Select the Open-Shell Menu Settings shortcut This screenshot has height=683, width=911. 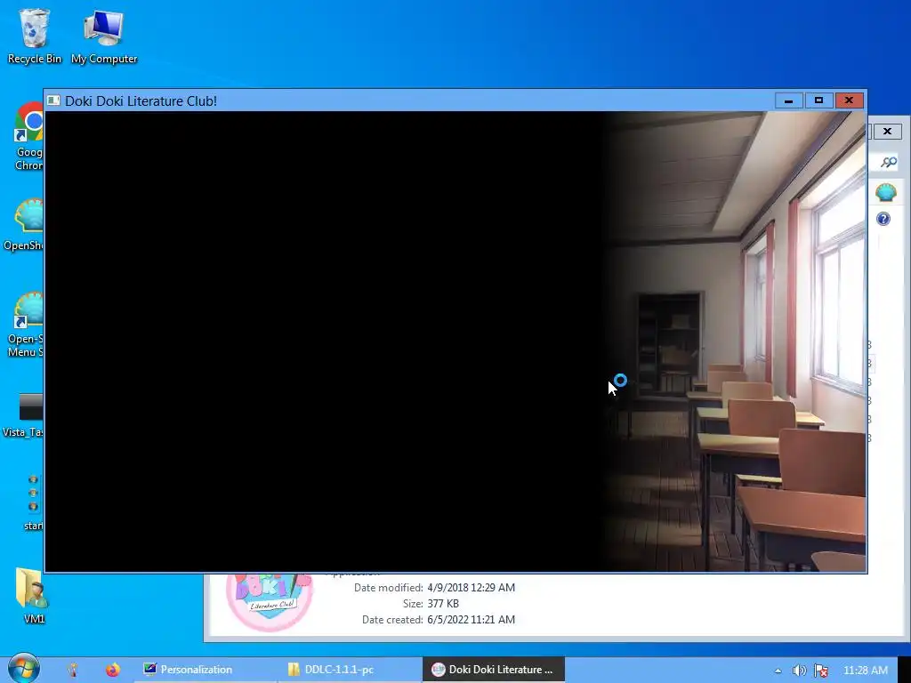pyautogui.click(x=25, y=324)
